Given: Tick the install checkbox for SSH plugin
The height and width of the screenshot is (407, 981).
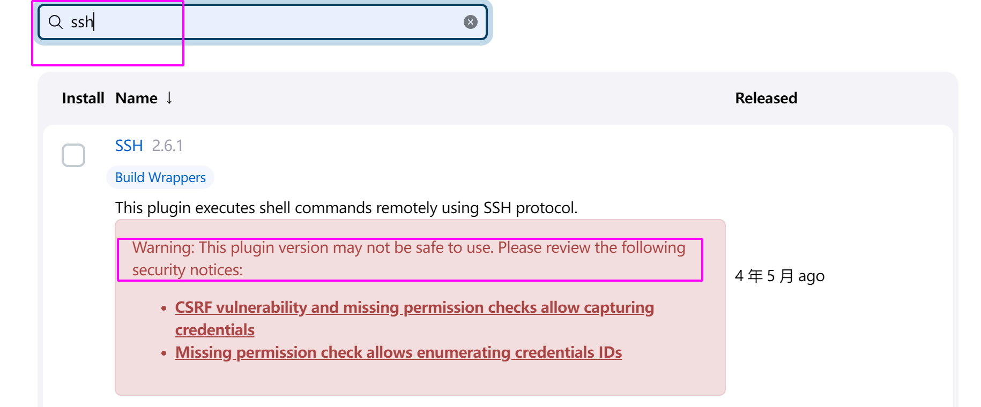Looking at the screenshot, I should click(73, 155).
